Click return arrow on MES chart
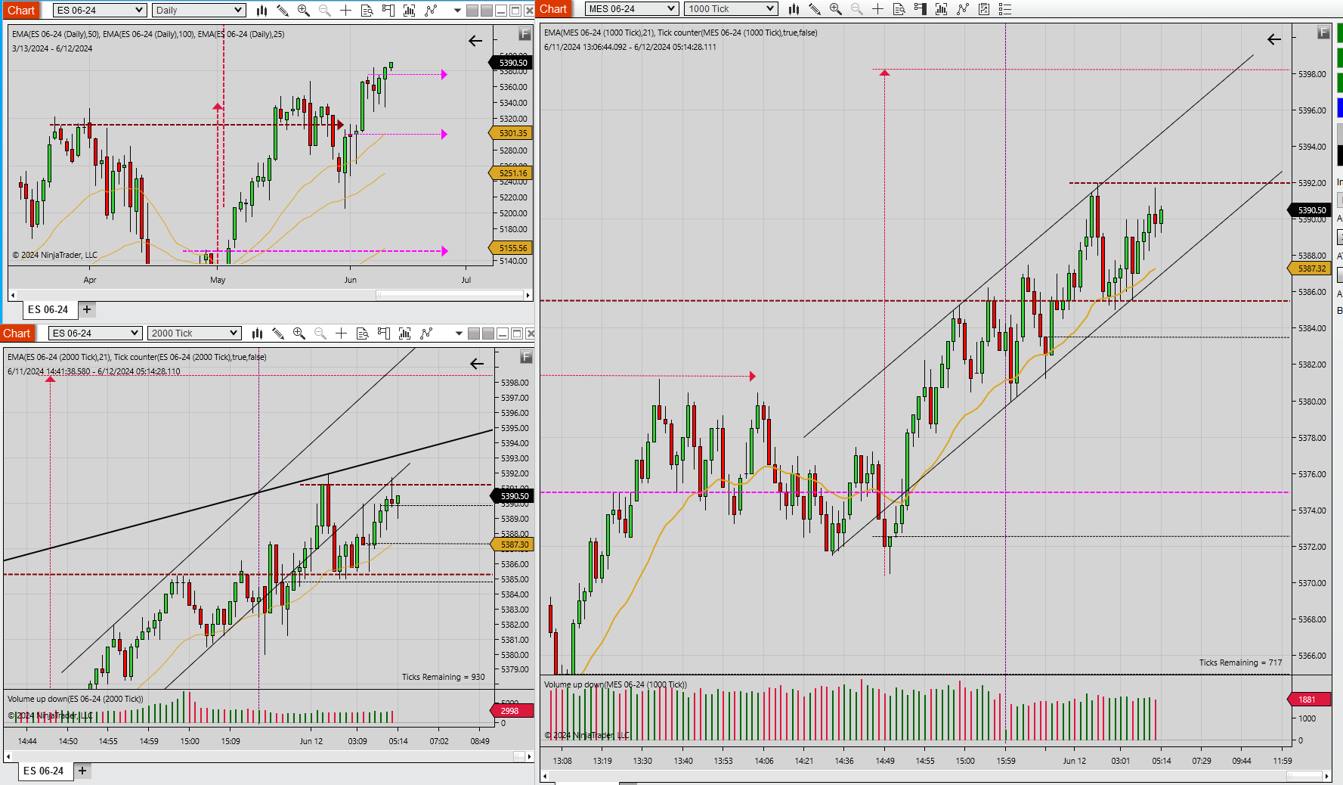Viewport: 1343px width, 785px height. pyautogui.click(x=1274, y=39)
